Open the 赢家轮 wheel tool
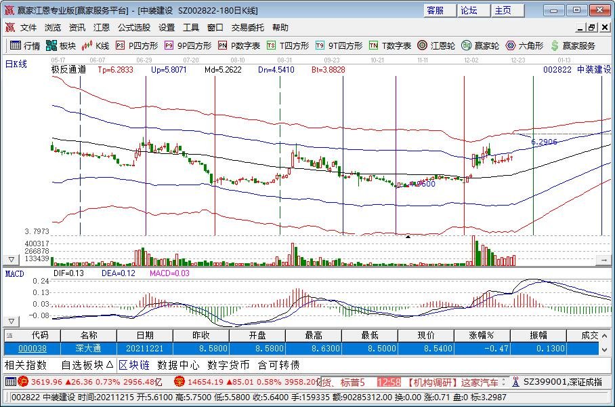Screen dimensions: 615x407 (x=480, y=45)
